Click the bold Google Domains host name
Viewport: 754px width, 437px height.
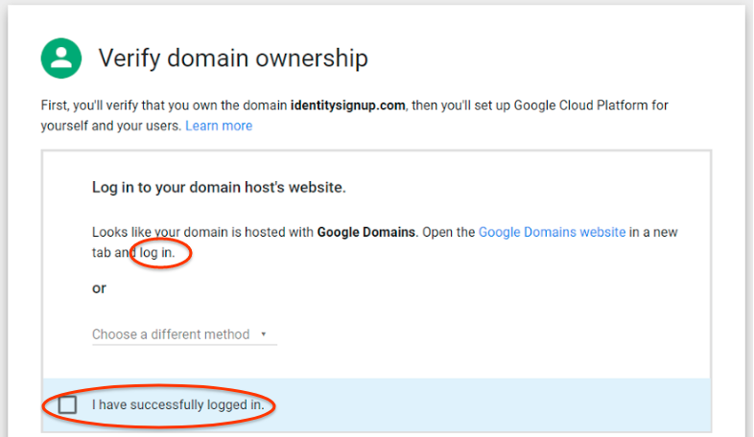click(365, 232)
